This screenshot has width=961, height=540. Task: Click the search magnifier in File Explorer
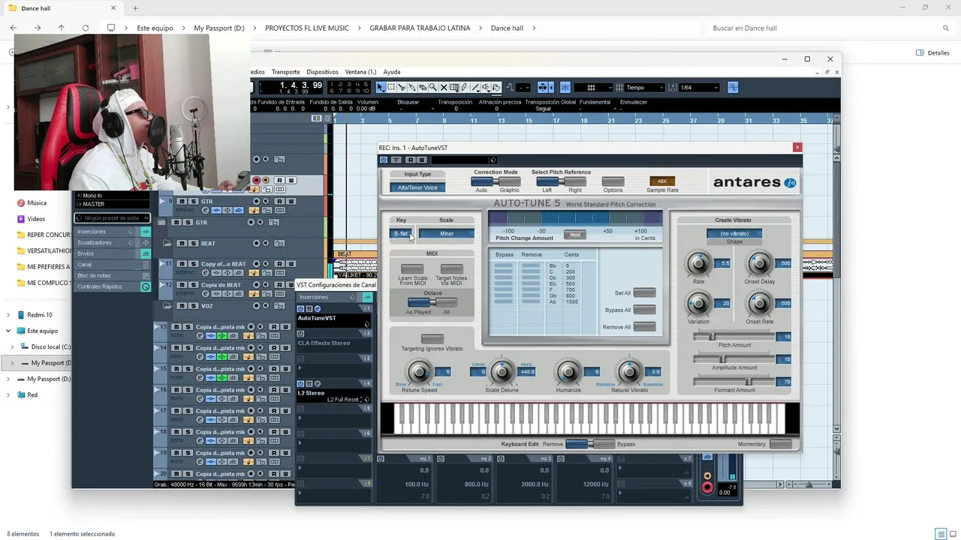click(x=946, y=28)
